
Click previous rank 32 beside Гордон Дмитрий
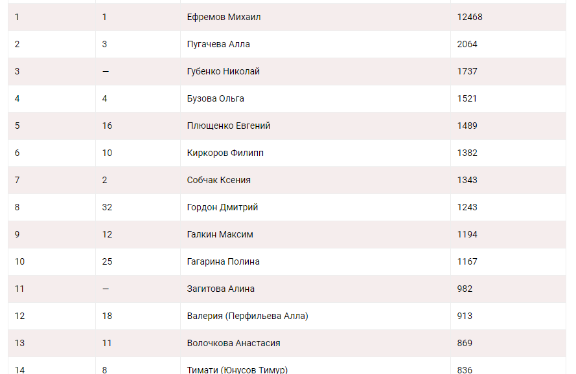pos(108,207)
